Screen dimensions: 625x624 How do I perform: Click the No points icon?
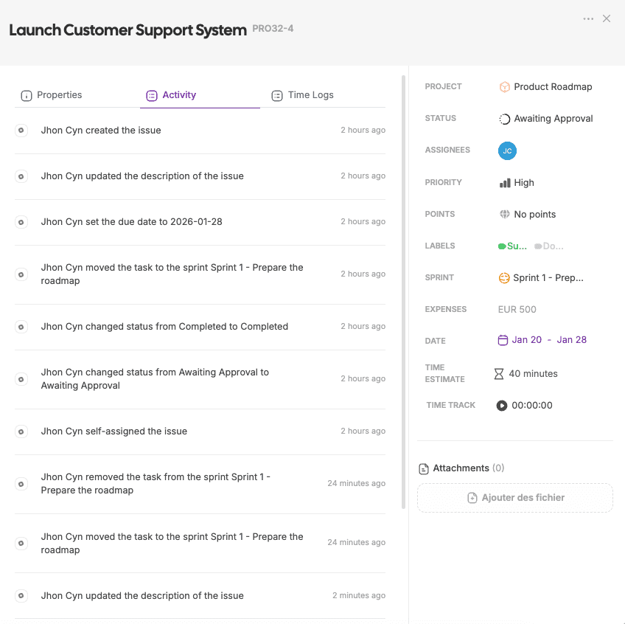pyautogui.click(x=504, y=214)
